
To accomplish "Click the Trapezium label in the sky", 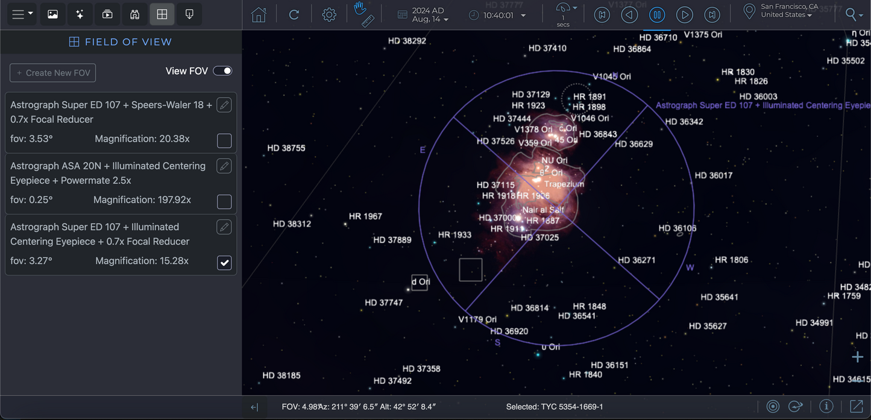I will pyautogui.click(x=564, y=184).
